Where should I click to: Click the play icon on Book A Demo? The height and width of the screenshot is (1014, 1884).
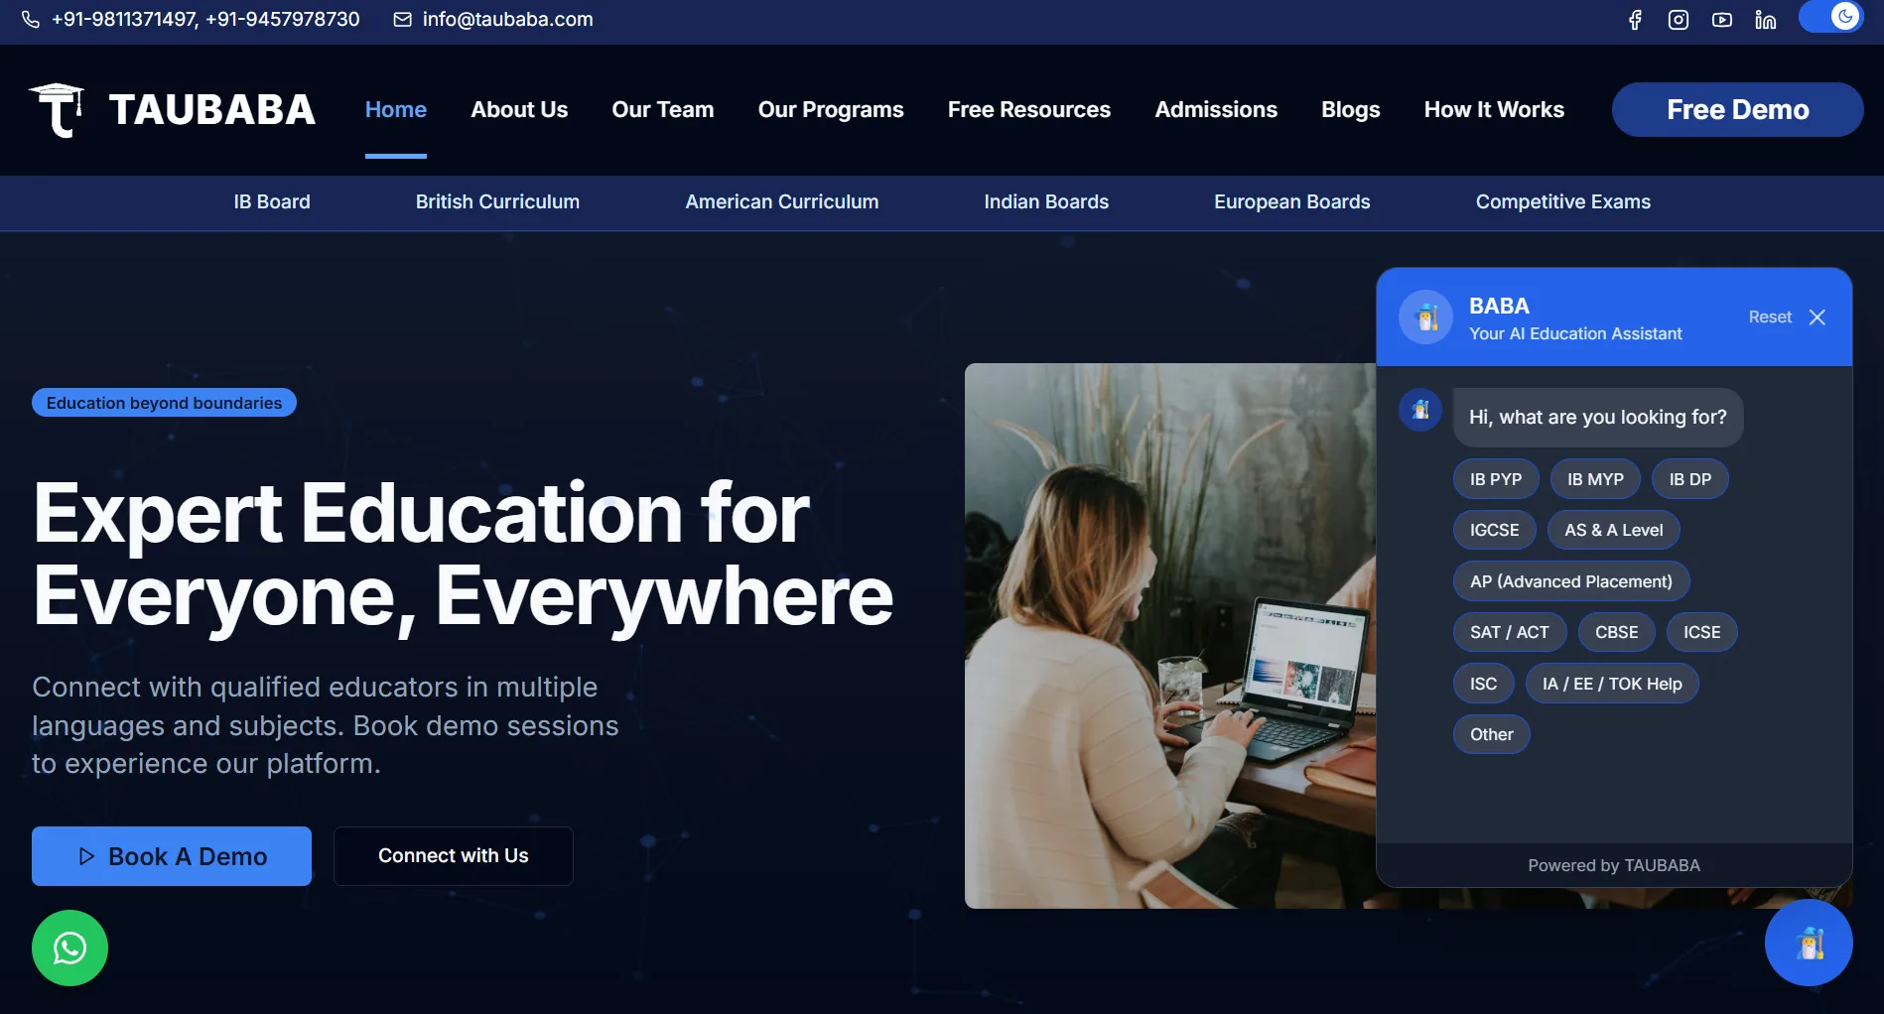click(x=86, y=856)
